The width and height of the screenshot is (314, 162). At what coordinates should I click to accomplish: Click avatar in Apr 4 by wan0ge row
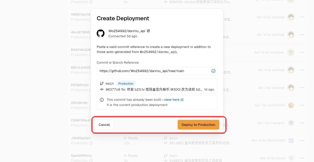point(291,70)
